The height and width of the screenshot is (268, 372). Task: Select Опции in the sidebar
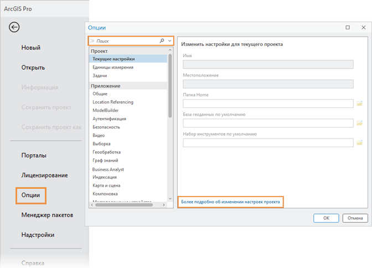[x=31, y=195]
